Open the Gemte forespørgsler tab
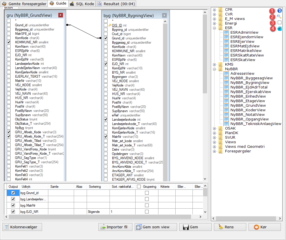 (x=24, y=4)
